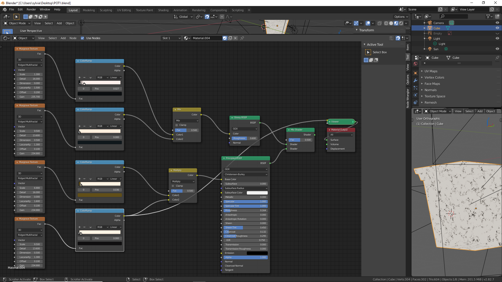The image size is (502, 282).
Task: Select the Modifier Properties wrench icon
Action: coord(415,80)
